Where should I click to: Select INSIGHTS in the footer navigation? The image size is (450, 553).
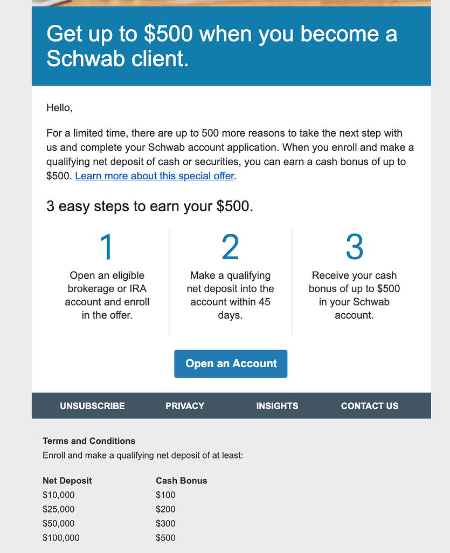click(277, 406)
